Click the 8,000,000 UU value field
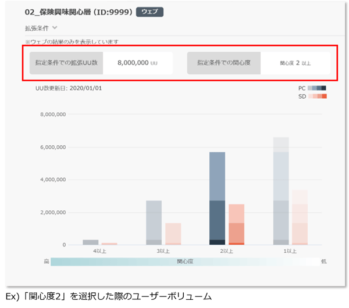The height and width of the screenshot is (308, 349). pyautogui.click(x=137, y=63)
